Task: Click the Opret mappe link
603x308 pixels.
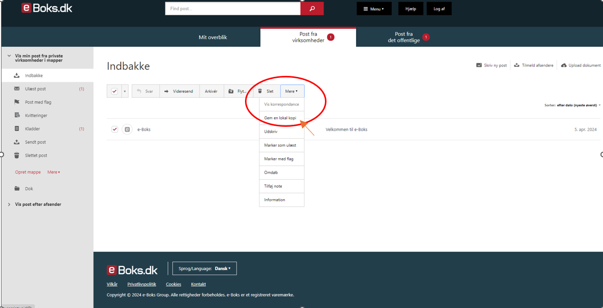Action: point(28,172)
